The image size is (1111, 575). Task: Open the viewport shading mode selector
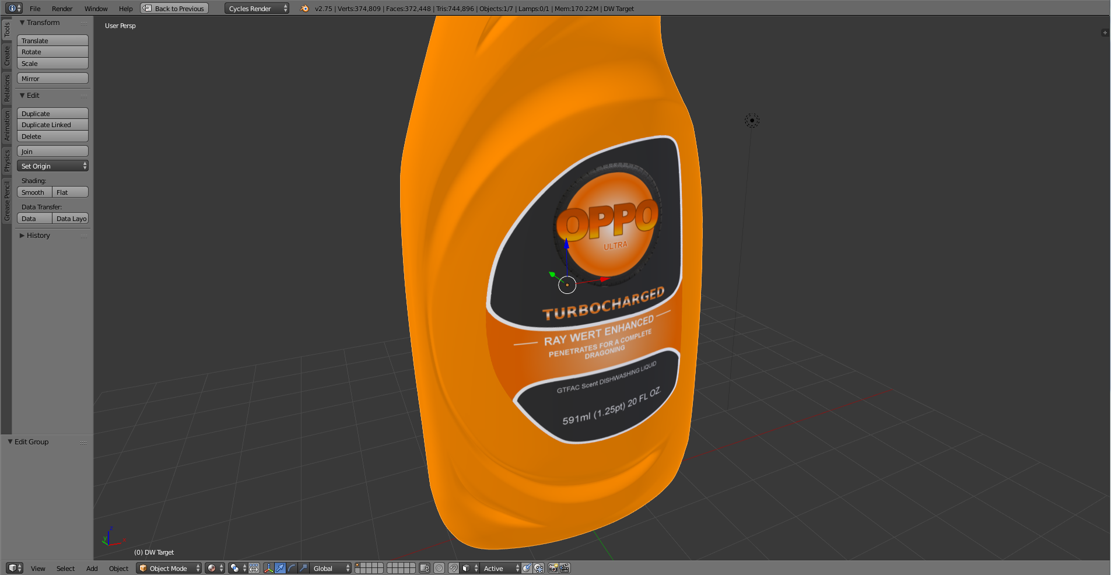click(215, 568)
